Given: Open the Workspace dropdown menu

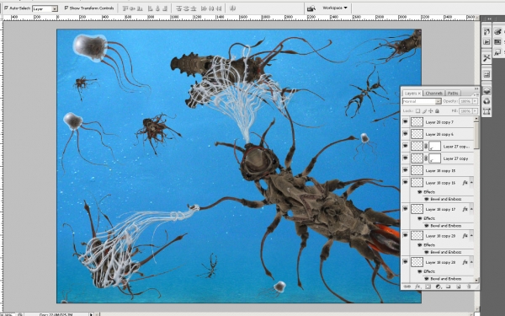Looking at the screenshot, I should [335, 8].
